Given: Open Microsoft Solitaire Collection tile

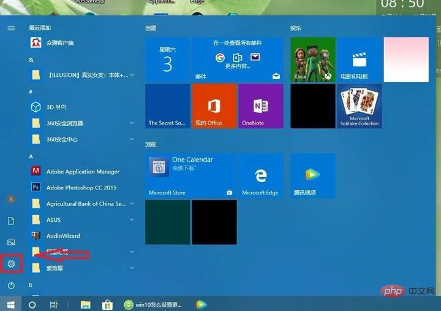Looking at the screenshot, I should (360, 106).
